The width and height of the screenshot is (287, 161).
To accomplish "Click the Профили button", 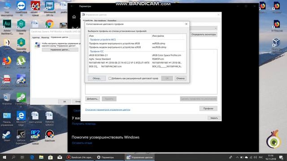I will 208,108.
